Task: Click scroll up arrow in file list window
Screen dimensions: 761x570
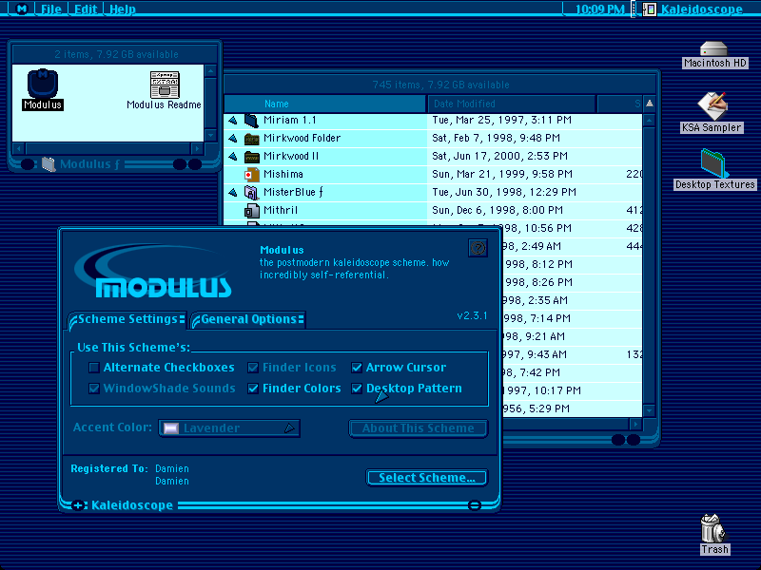Action: point(650,121)
